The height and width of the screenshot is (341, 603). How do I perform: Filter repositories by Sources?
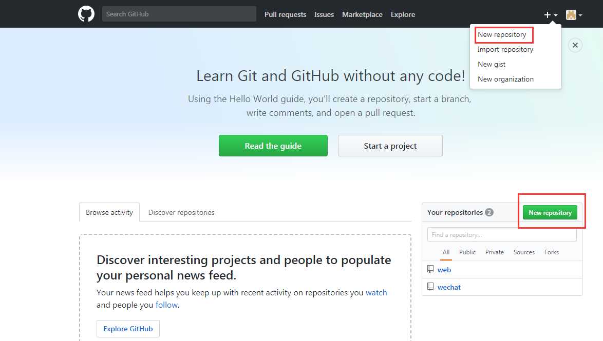pyautogui.click(x=524, y=252)
